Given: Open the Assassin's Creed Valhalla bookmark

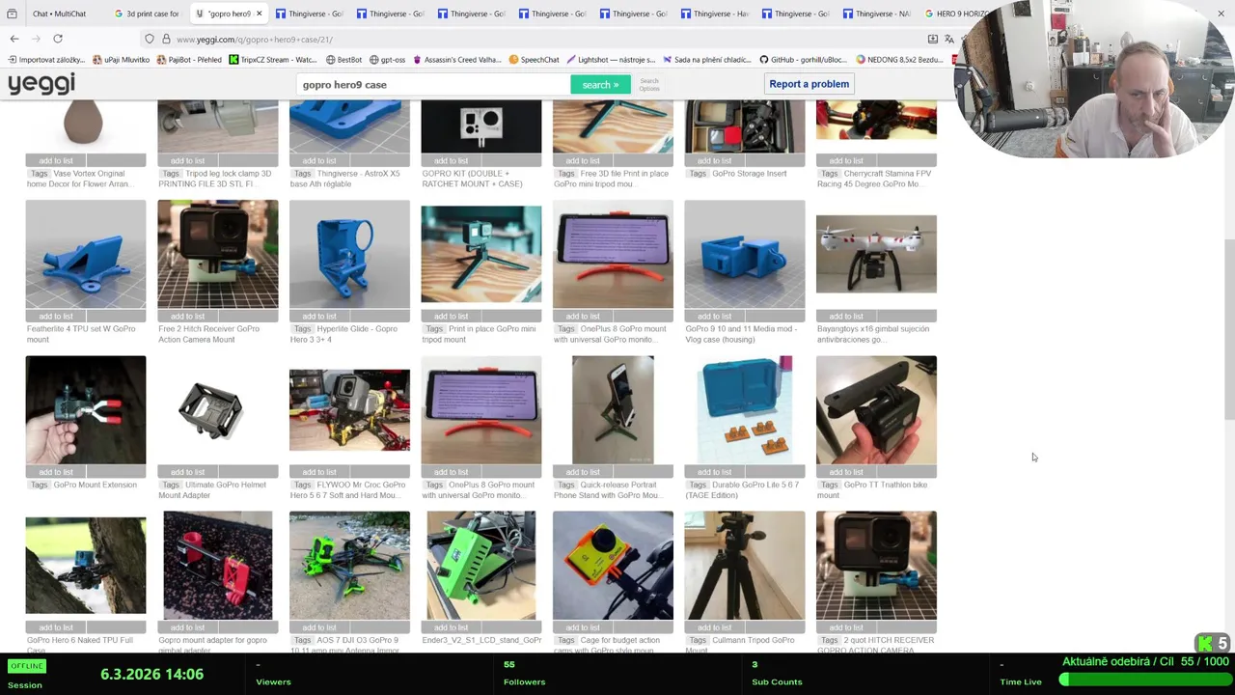Looking at the screenshot, I should (456, 60).
